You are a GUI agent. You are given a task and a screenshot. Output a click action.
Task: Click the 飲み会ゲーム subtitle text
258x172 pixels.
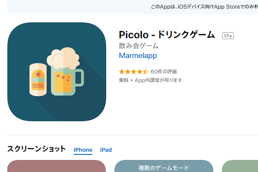pyautogui.click(x=138, y=46)
